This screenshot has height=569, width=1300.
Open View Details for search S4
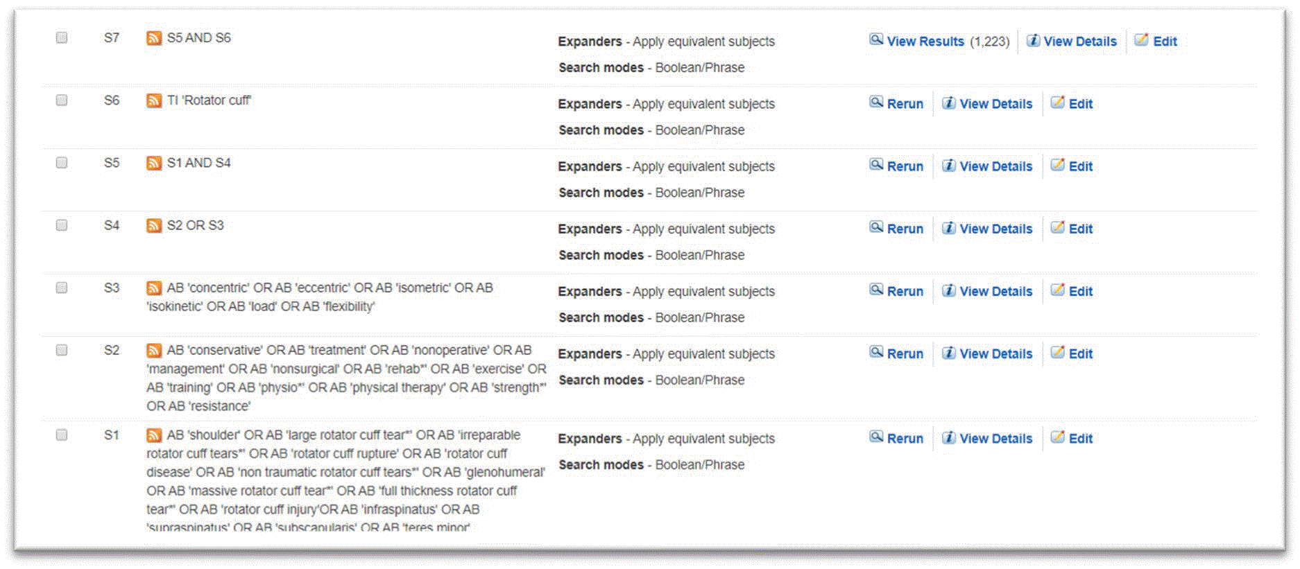click(x=995, y=229)
